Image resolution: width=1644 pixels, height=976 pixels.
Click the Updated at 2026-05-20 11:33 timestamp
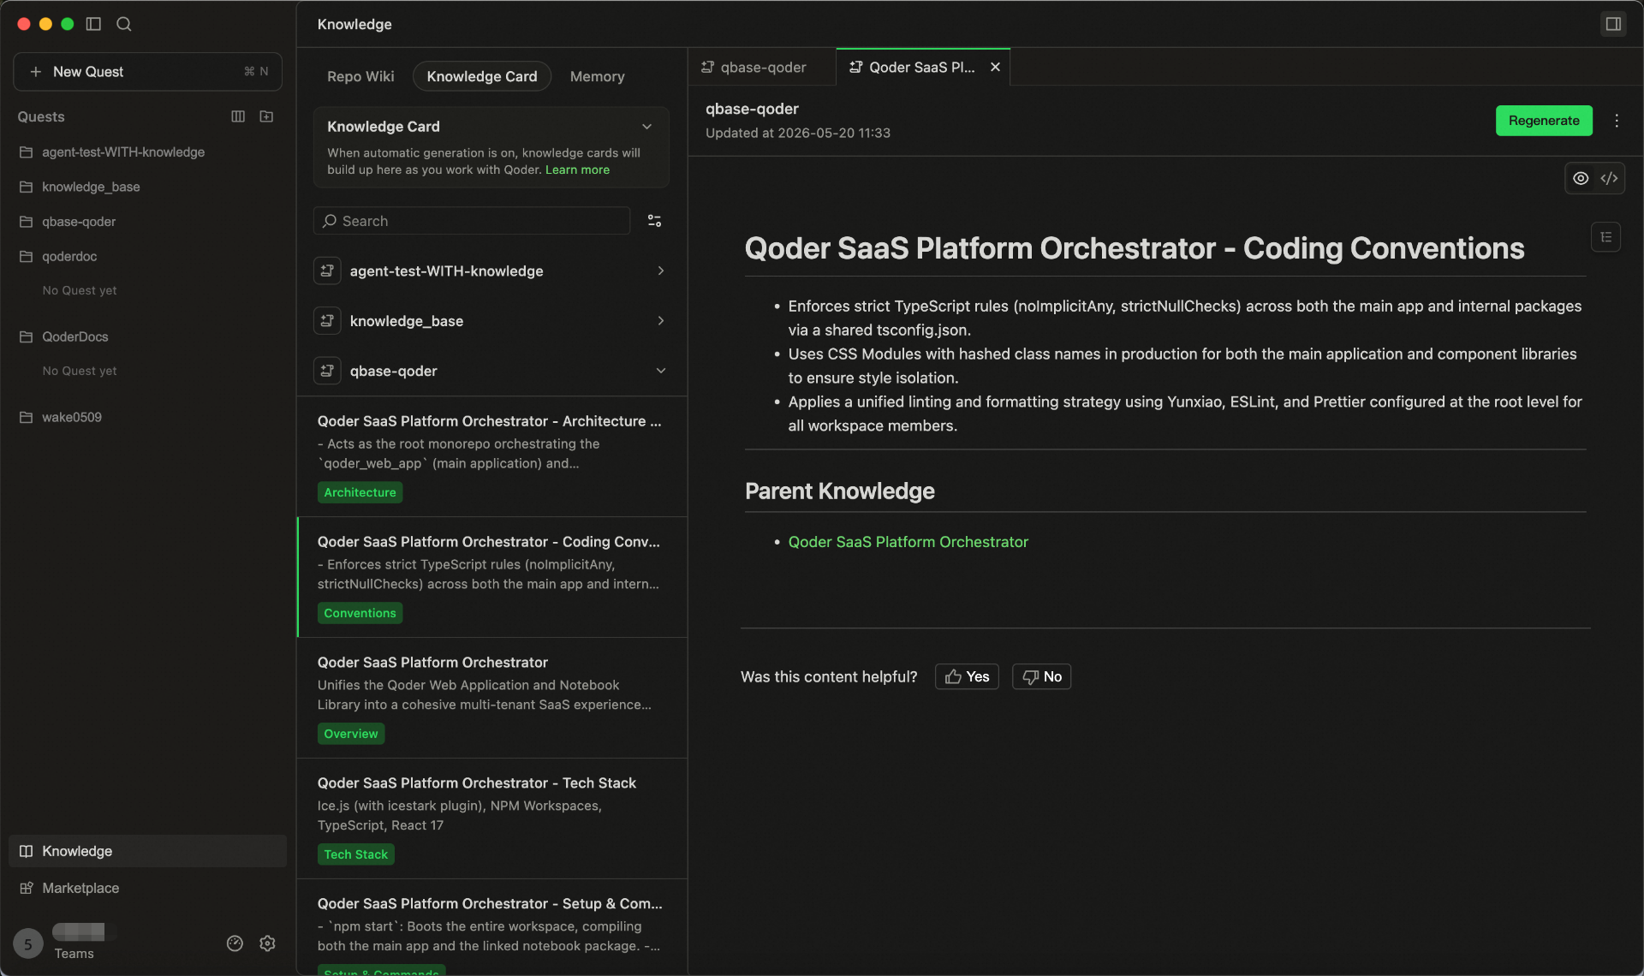(797, 133)
